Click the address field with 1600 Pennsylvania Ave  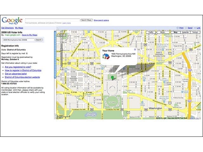pos(18,40)
